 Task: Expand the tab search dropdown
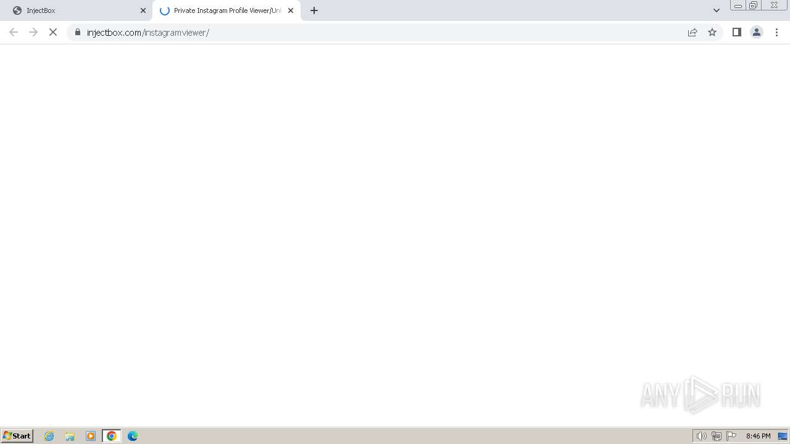point(717,10)
